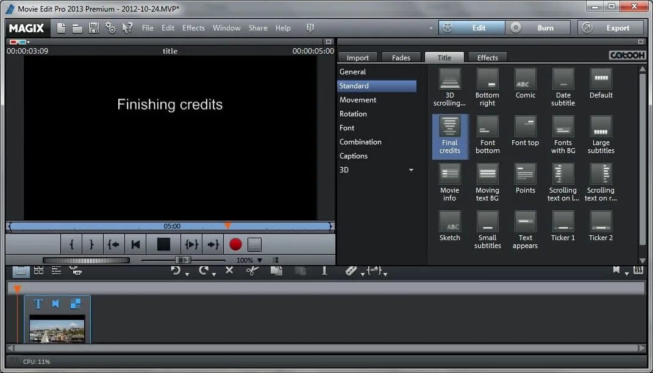Choose the Font bottom template
This screenshot has height=373, width=653.
pyautogui.click(x=487, y=135)
